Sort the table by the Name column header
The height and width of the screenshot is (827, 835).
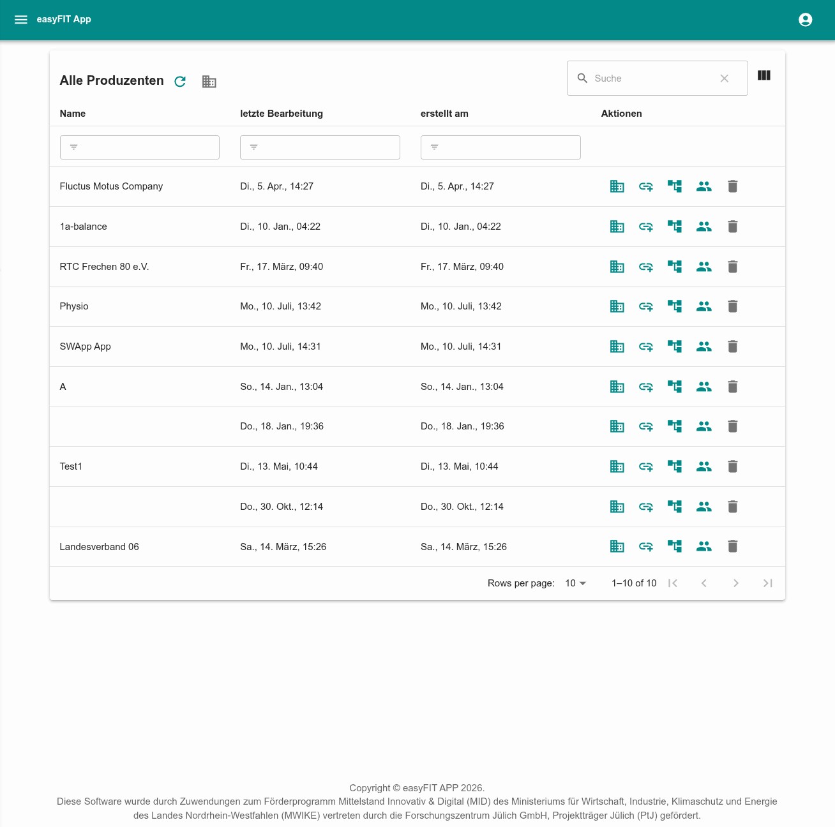tap(72, 114)
